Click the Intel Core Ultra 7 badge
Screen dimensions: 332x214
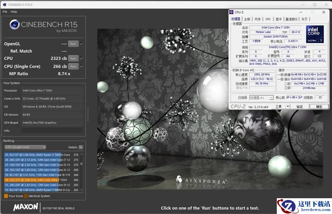click(315, 34)
